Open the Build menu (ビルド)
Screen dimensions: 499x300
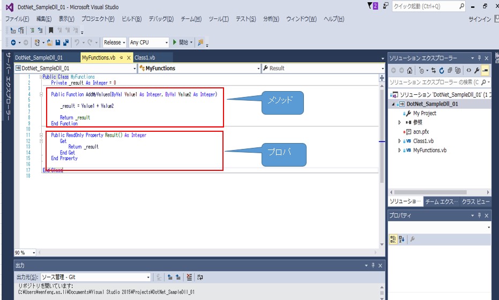click(132, 19)
